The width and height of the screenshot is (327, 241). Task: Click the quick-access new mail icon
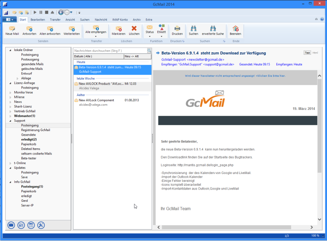tap(14, 13)
